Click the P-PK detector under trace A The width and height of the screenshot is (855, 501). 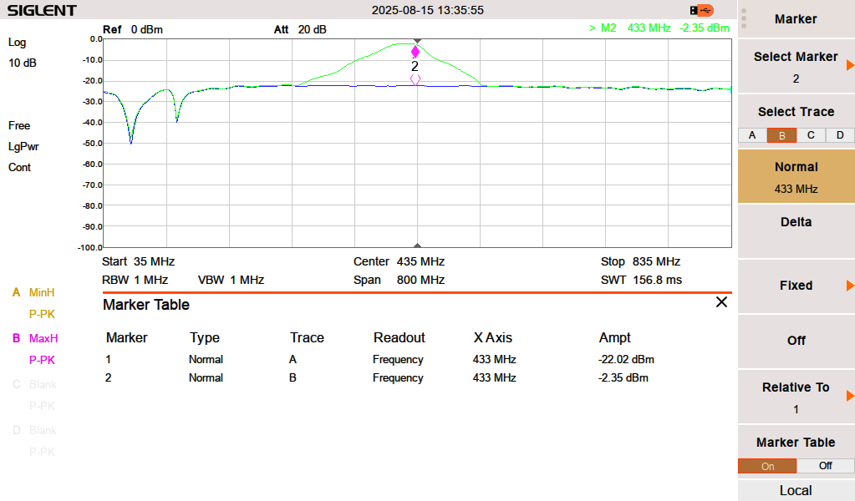coord(42,314)
